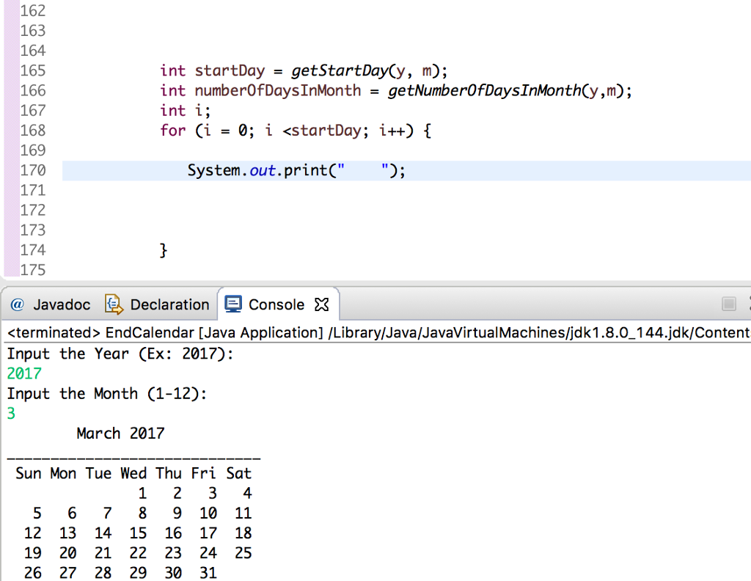Click the Console monitor icon

coord(233,304)
